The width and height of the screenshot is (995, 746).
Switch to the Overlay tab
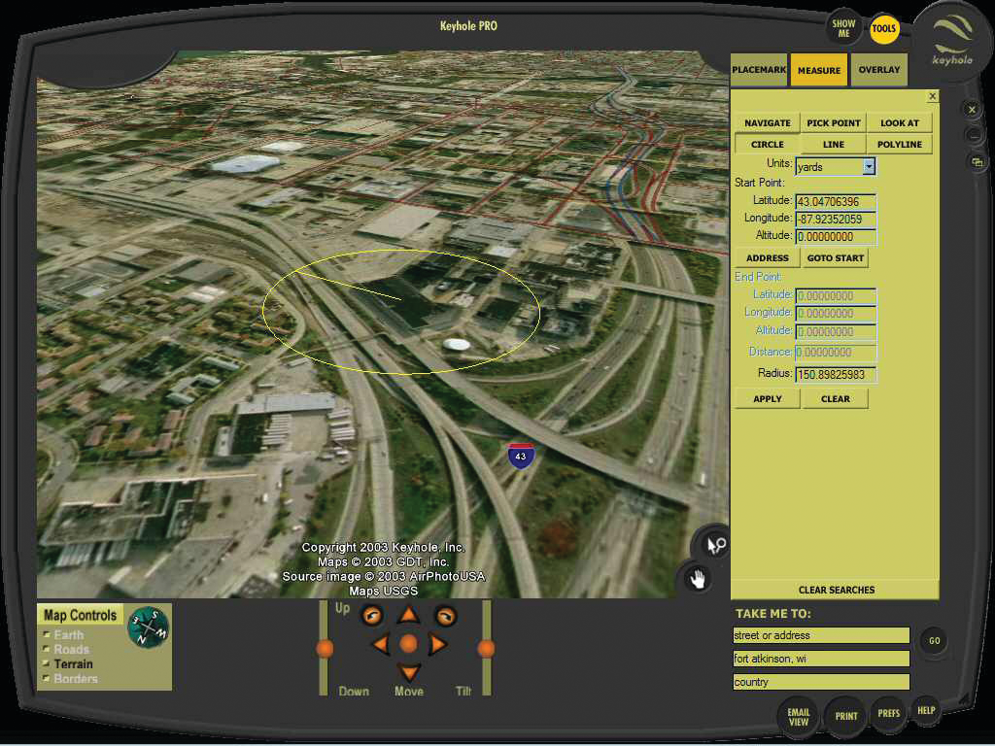tap(879, 70)
